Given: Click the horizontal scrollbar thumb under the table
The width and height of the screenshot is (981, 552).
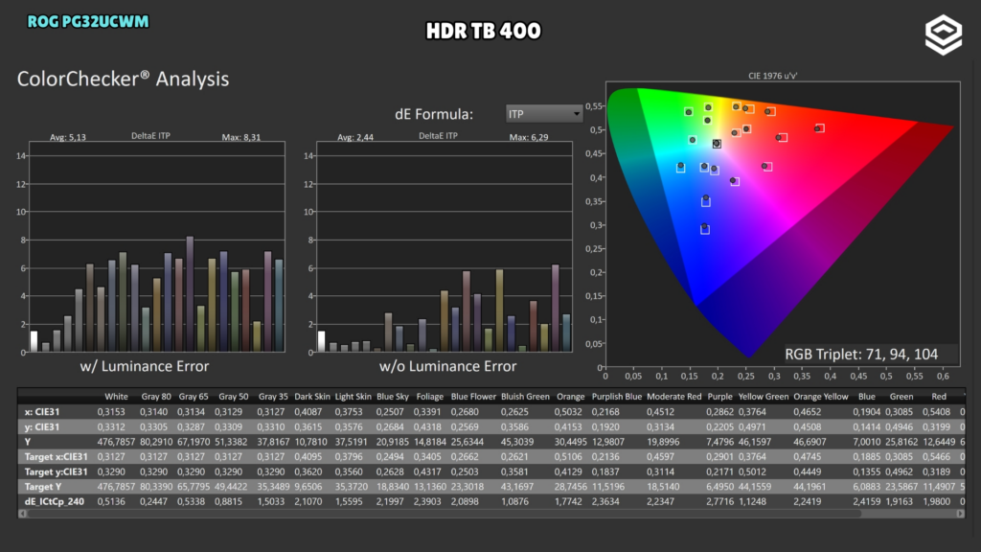Looking at the screenshot, I should [x=445, y=514].
